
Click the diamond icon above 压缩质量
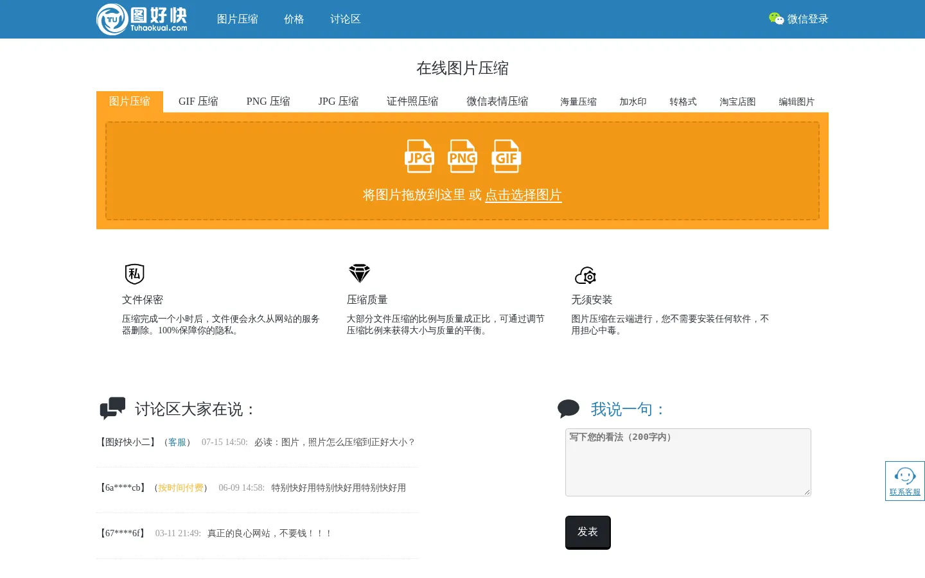pyautogui.click(x=360, y=273)
